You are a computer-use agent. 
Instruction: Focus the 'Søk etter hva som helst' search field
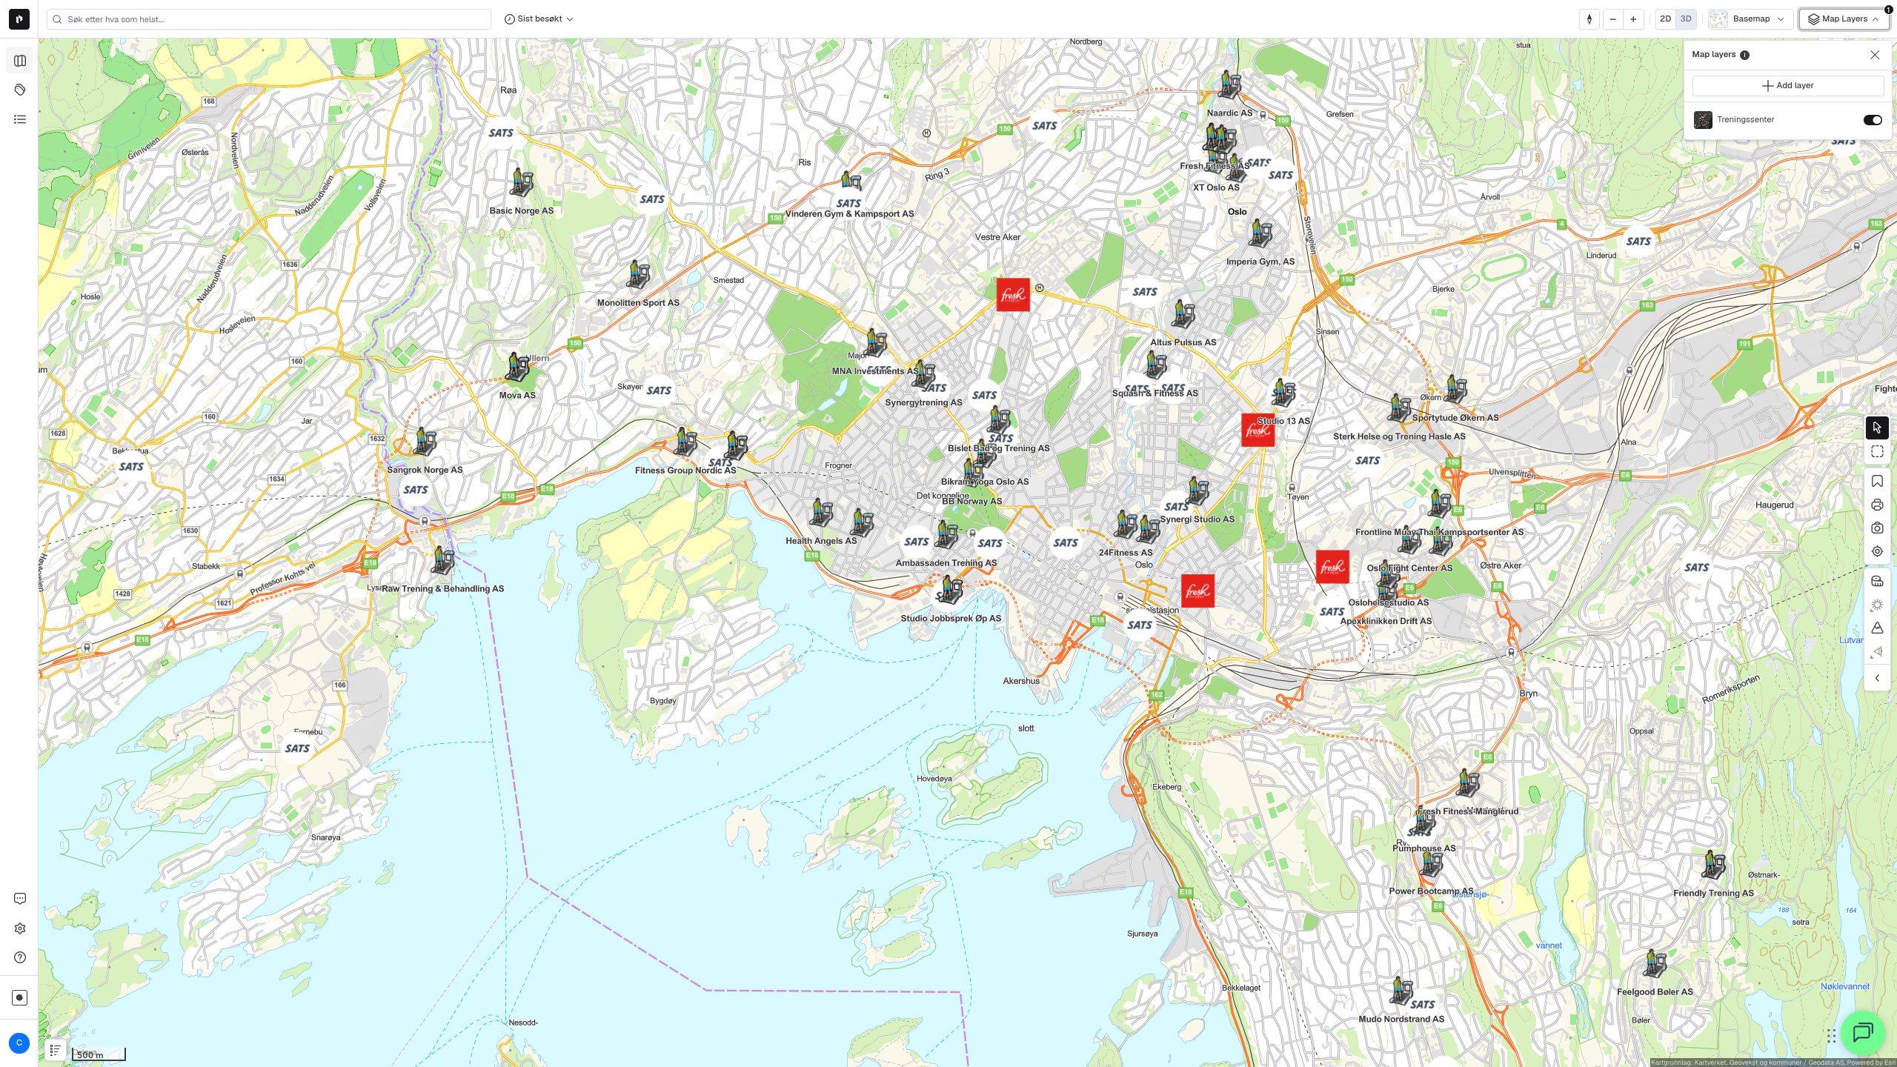pos(269,19)
